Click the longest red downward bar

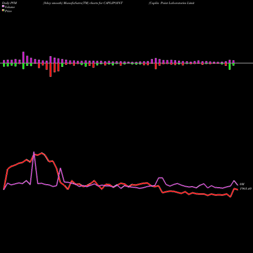(x=51, y=70)
